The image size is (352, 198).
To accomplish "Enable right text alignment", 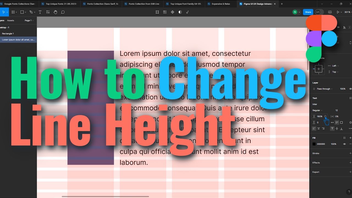I will pyautogui.click(x=323, y=129).
